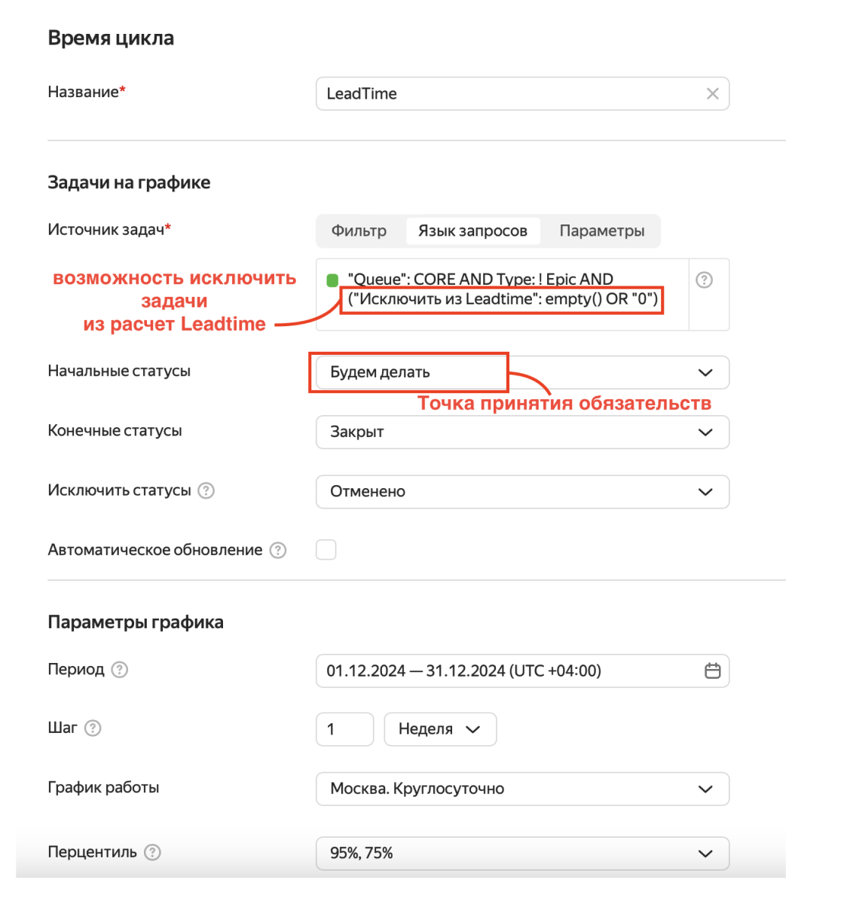Switch to the Фильтр tab

tap(361, 231)
